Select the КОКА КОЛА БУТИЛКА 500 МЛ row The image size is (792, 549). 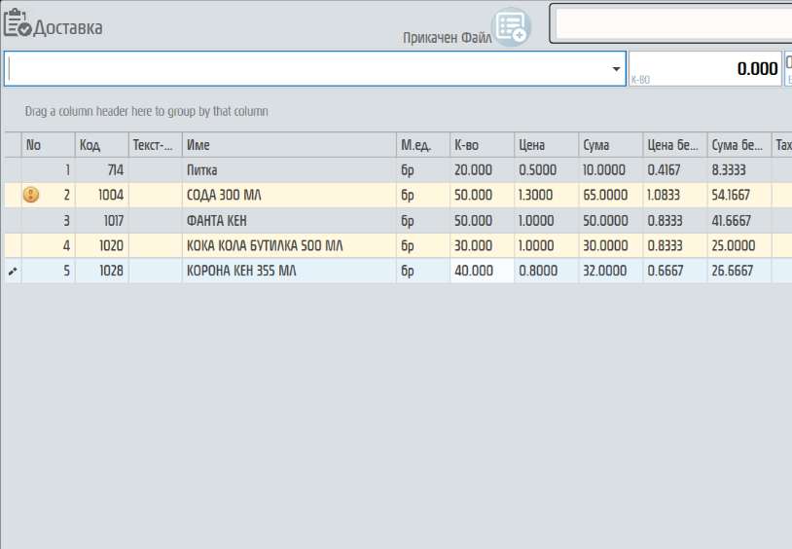tap(289, 246)
